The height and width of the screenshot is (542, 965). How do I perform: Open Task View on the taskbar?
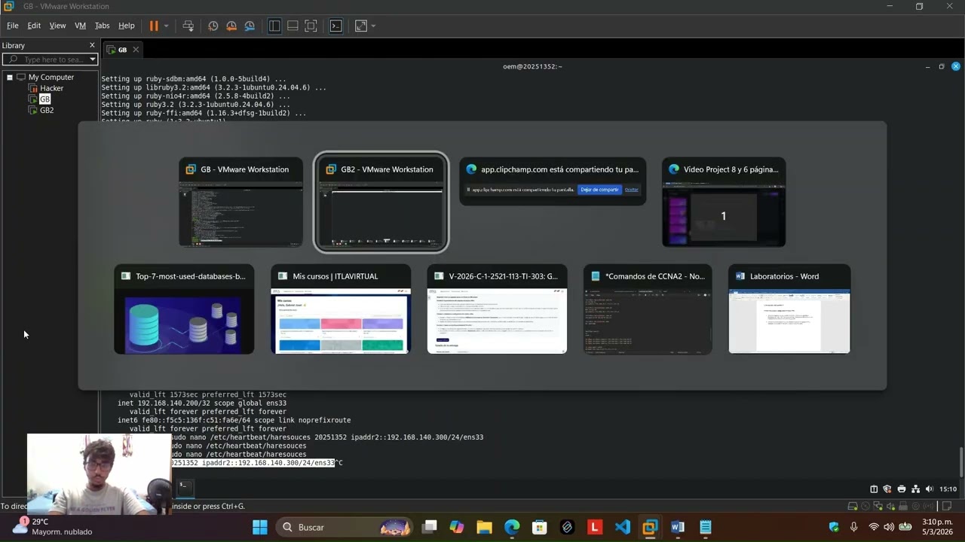(x=429, y=527)
